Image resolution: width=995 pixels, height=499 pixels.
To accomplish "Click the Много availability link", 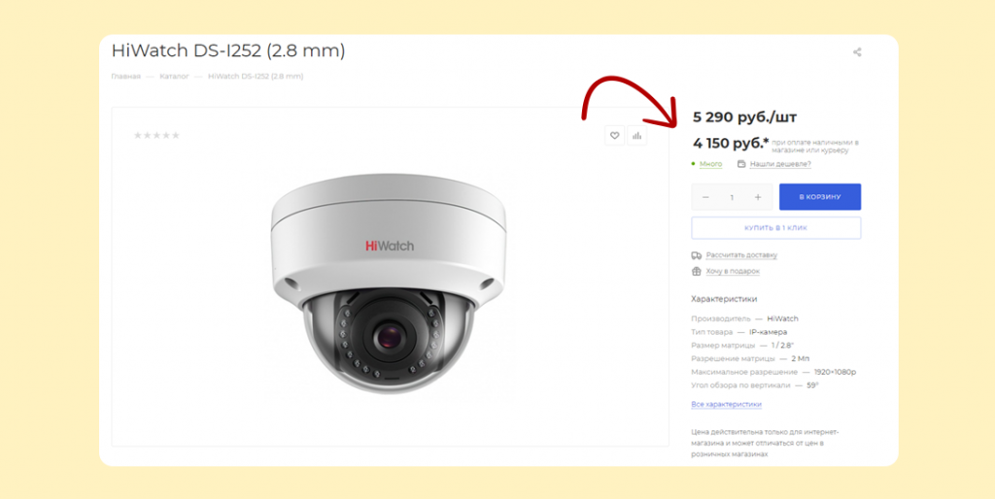I will [x=710, y=164].
